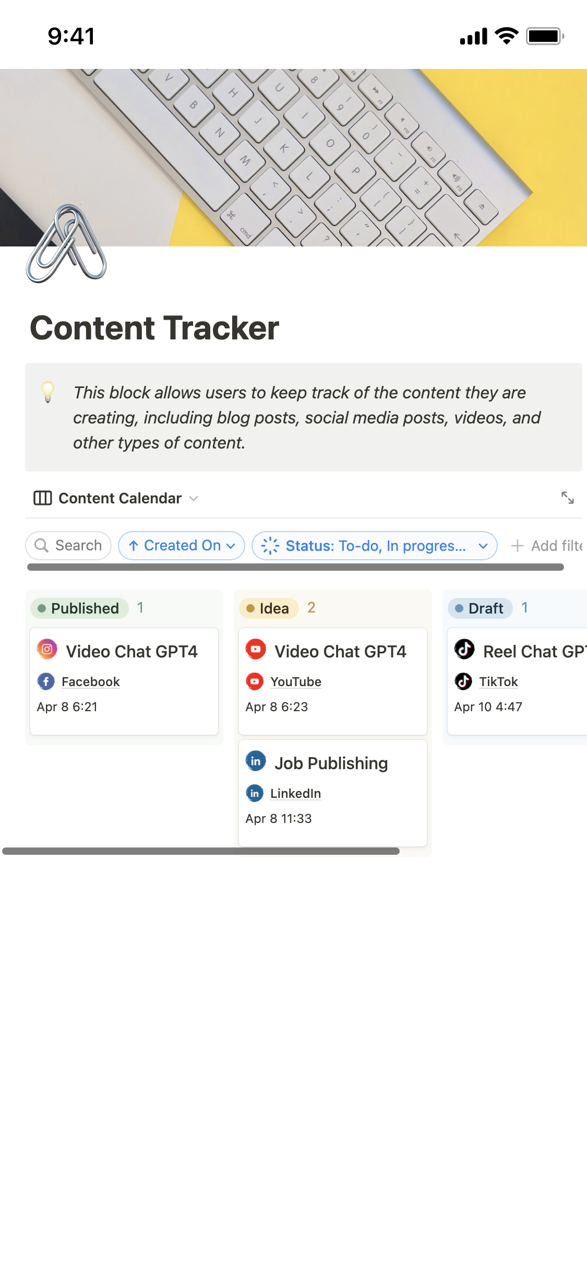Select the Published status group tag
The height and width of the screenshot is (1272, 587).
[x=80, y=608]
